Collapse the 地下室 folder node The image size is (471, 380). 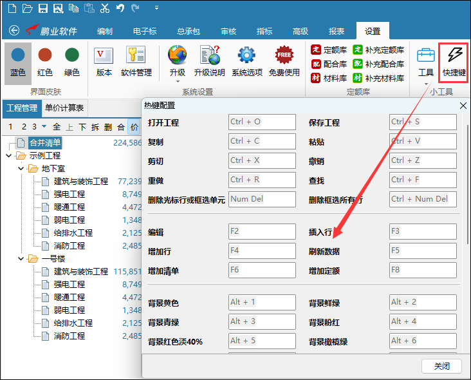tap(21, 169)
